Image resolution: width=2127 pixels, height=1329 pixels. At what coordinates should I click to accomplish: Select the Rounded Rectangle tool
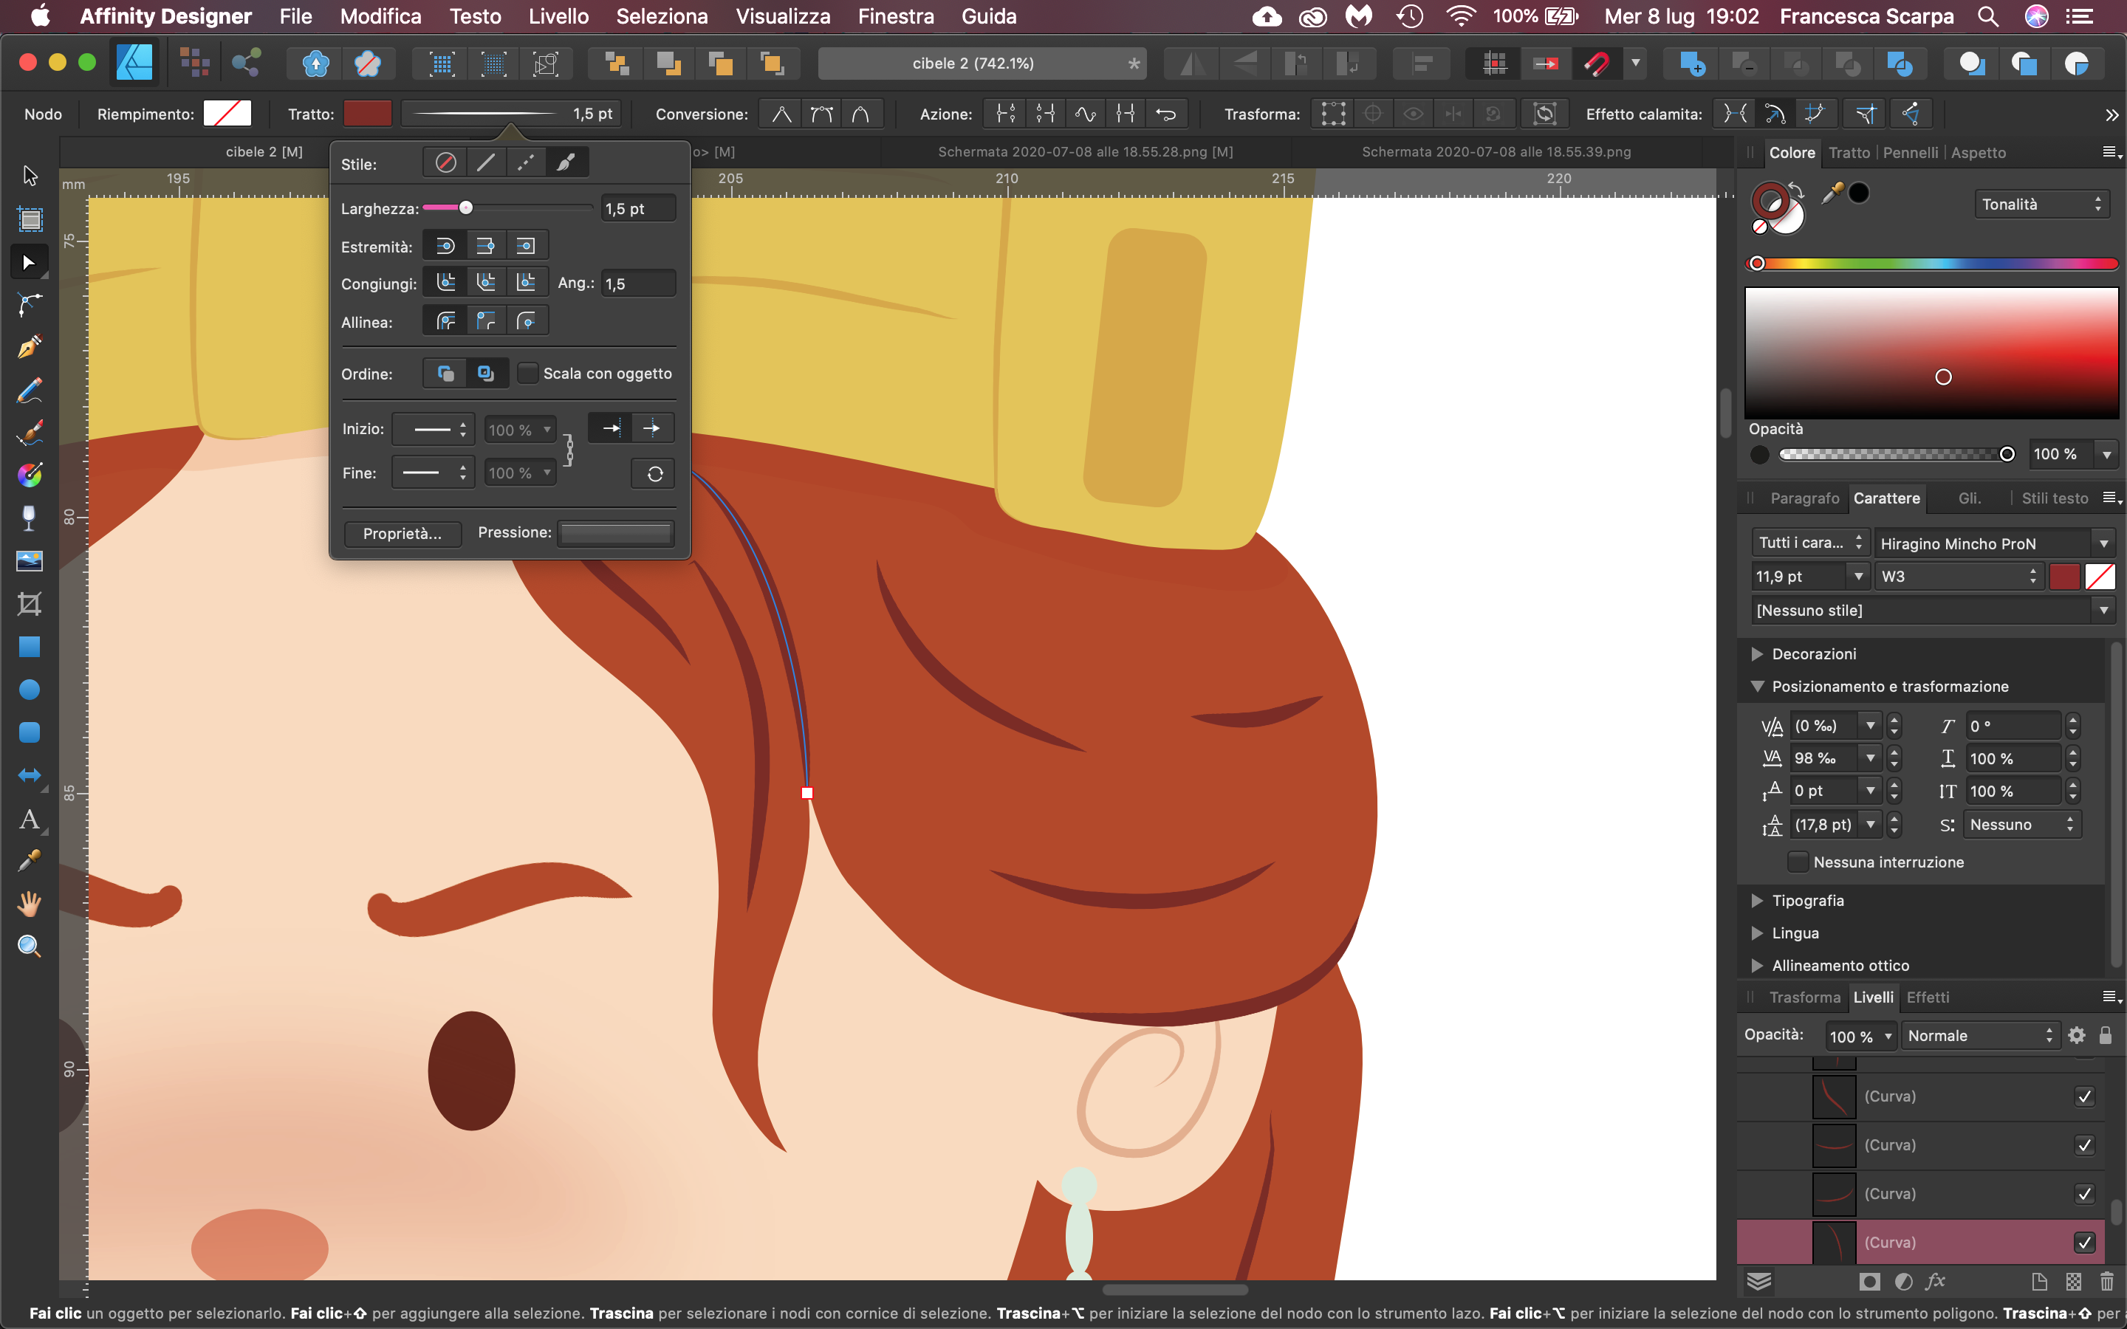[29, 732]
